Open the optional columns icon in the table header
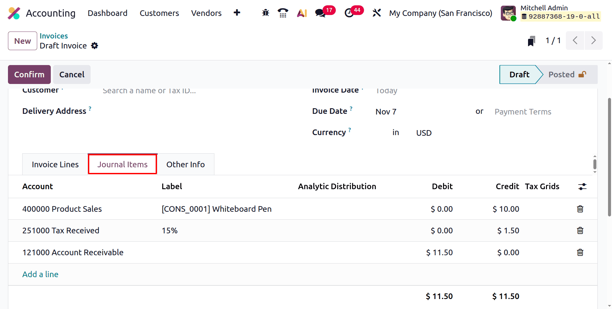 pos(582,187)
